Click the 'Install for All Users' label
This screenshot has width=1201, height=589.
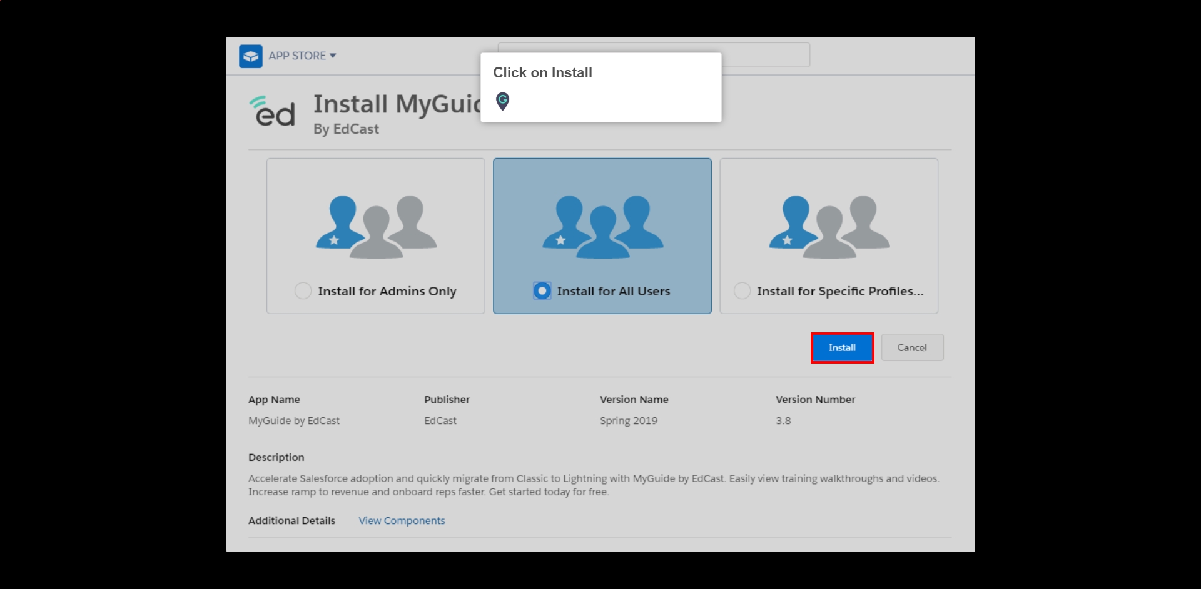pos(614,291)
